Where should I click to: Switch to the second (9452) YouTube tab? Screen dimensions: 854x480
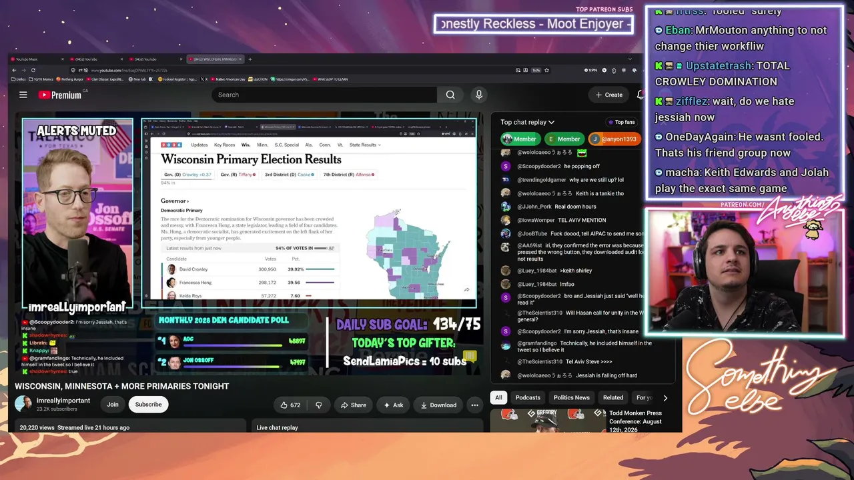coord(156,59)
